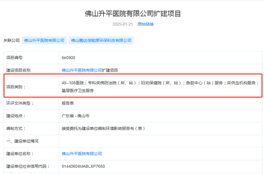The width and height of the screenshot is (264, 174).
Task: Follow company link in 建设单位名称 row
Action: (82, 154)
